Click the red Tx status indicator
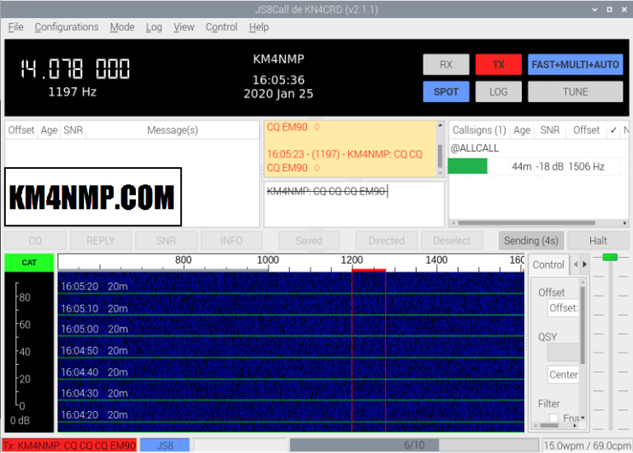 (x=69, y=445)
